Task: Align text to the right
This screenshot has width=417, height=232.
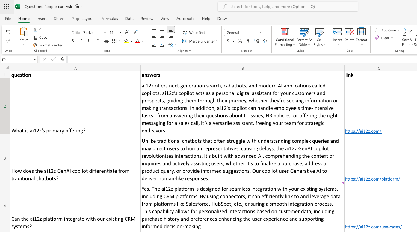Action: click(x=171, y=37)
